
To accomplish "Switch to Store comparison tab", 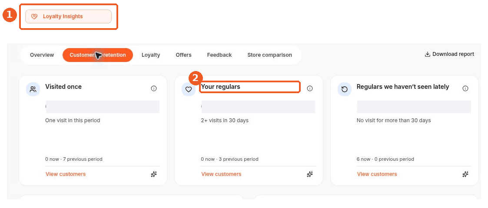I will click(x=269, y=55).
